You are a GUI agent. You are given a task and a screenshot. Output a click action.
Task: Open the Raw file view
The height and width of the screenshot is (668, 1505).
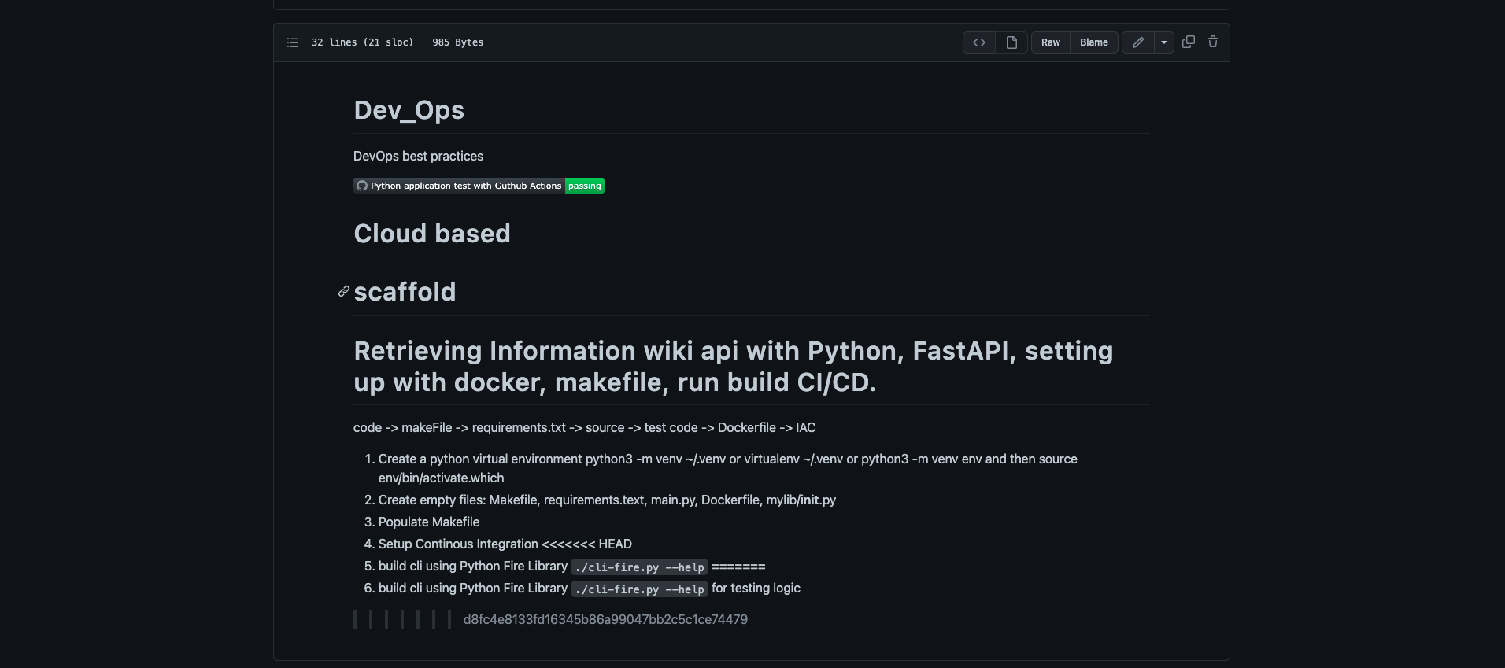1050,42
